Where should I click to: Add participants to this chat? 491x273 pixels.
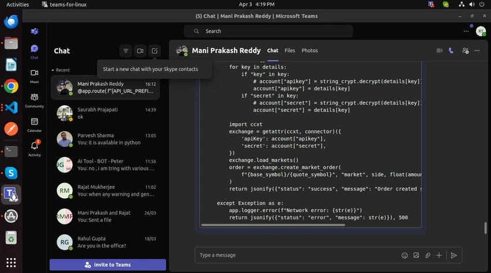click(x=466, y=51)
